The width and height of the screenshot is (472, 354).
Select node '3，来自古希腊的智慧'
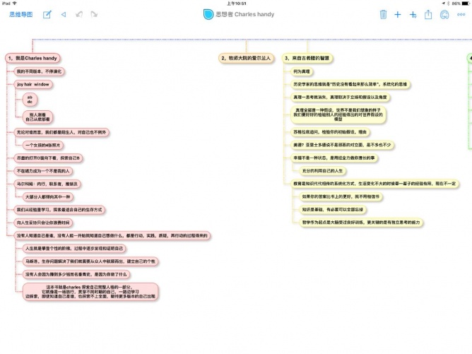click(307, 58)
